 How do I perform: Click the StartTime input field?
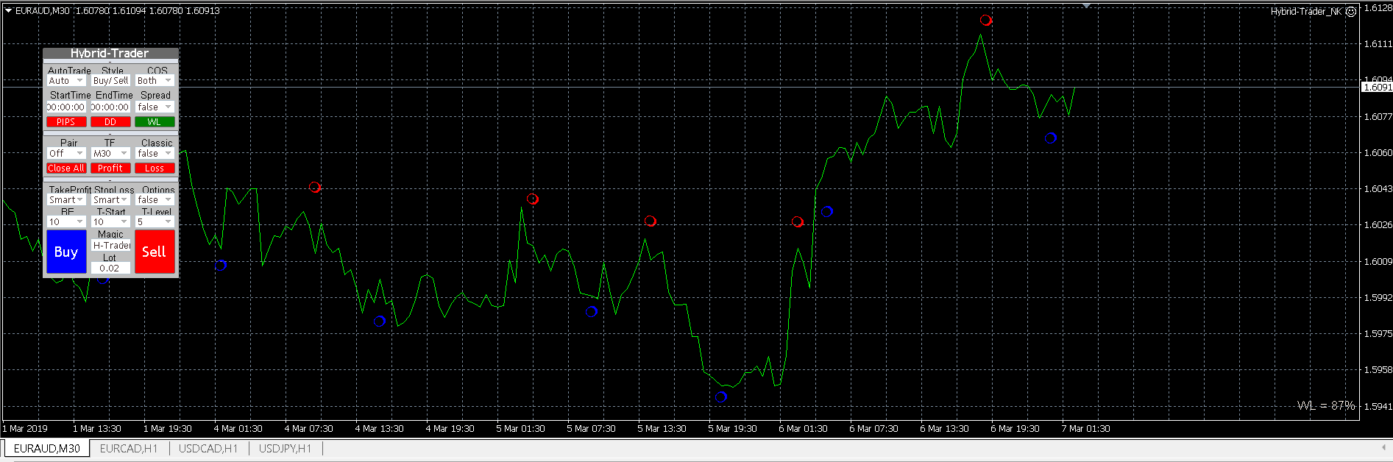(x=66, y=107)
